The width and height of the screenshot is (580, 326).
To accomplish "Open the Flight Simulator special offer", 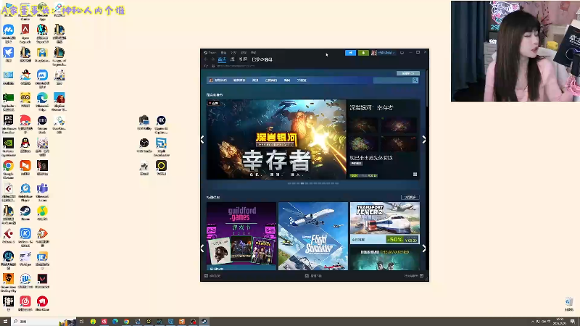I will click(x=313, y=236).
